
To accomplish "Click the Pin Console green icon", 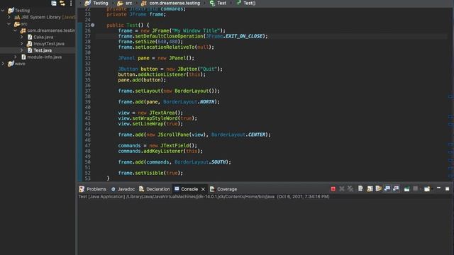I will click(406, 189).
